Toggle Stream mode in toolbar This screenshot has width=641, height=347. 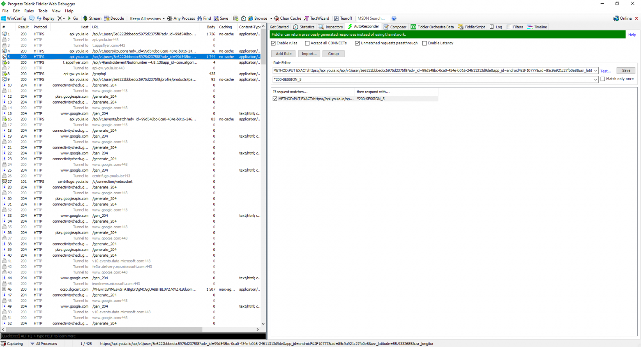92,18
